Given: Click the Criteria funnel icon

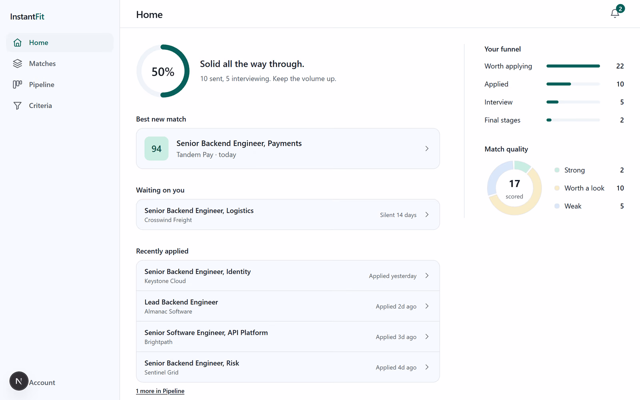Looking at the screenshot, I should [17, 106].
